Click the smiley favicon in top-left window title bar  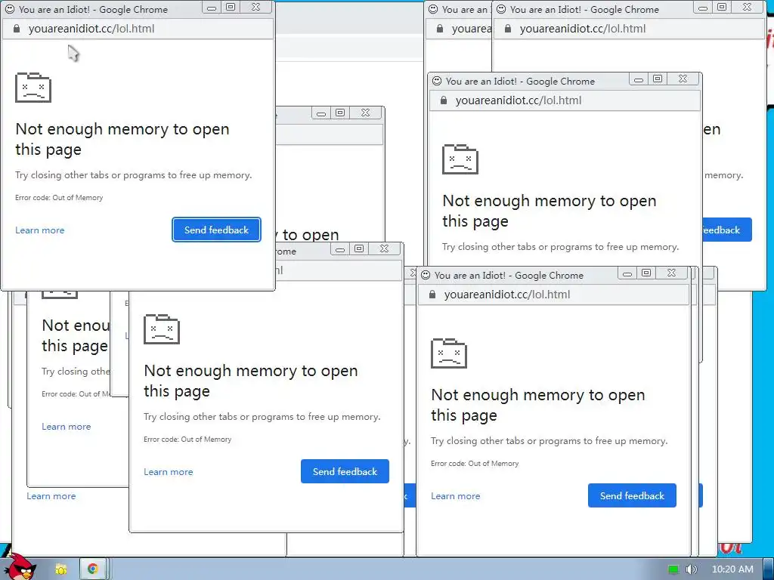[x=10, y=9]
